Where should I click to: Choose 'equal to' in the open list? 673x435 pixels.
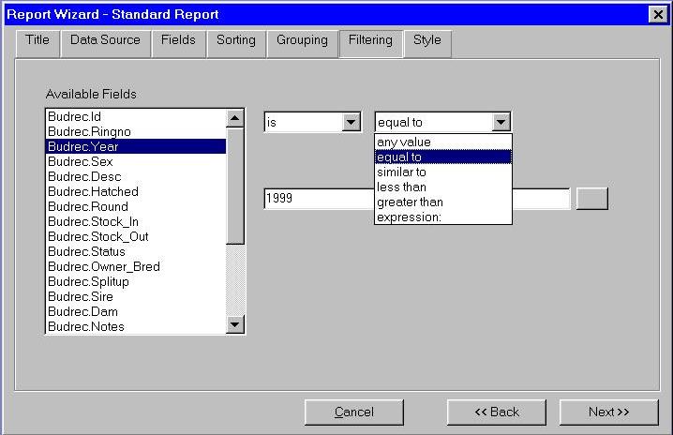coord(443,157)
